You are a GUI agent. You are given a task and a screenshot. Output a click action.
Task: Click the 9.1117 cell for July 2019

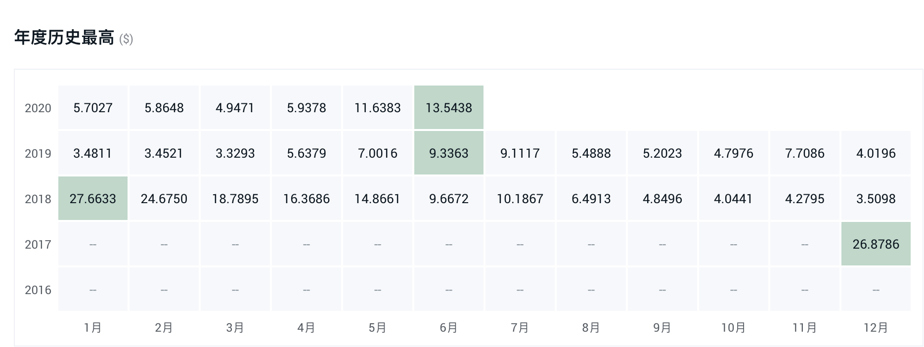point(520,153)
